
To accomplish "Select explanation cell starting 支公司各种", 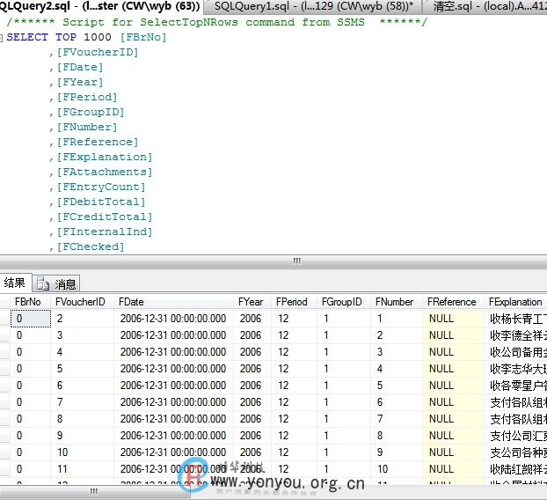I will [x=515, y=452].
